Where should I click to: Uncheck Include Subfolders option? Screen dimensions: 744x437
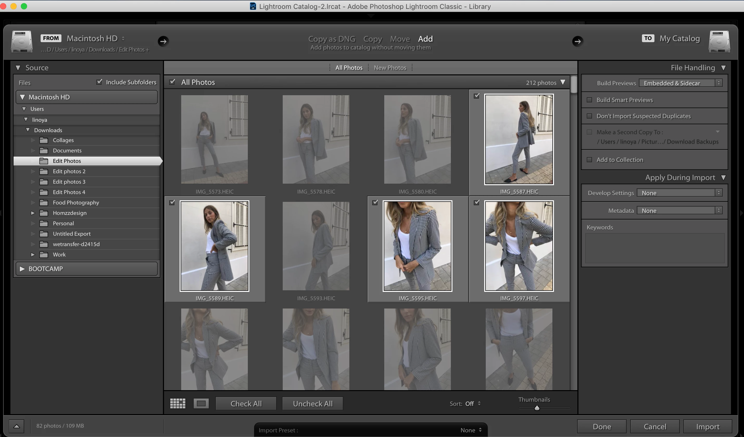(x=99, y=82)
